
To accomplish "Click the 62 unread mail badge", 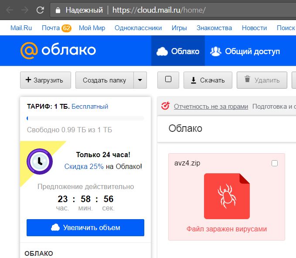I will pos(66,28).
